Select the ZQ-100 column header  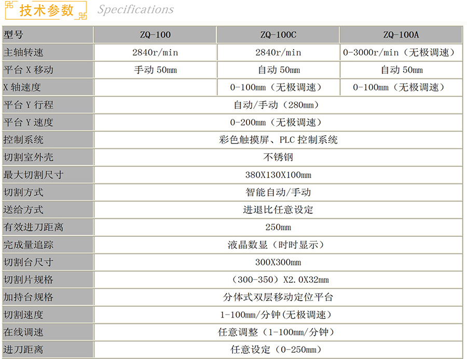155,35
